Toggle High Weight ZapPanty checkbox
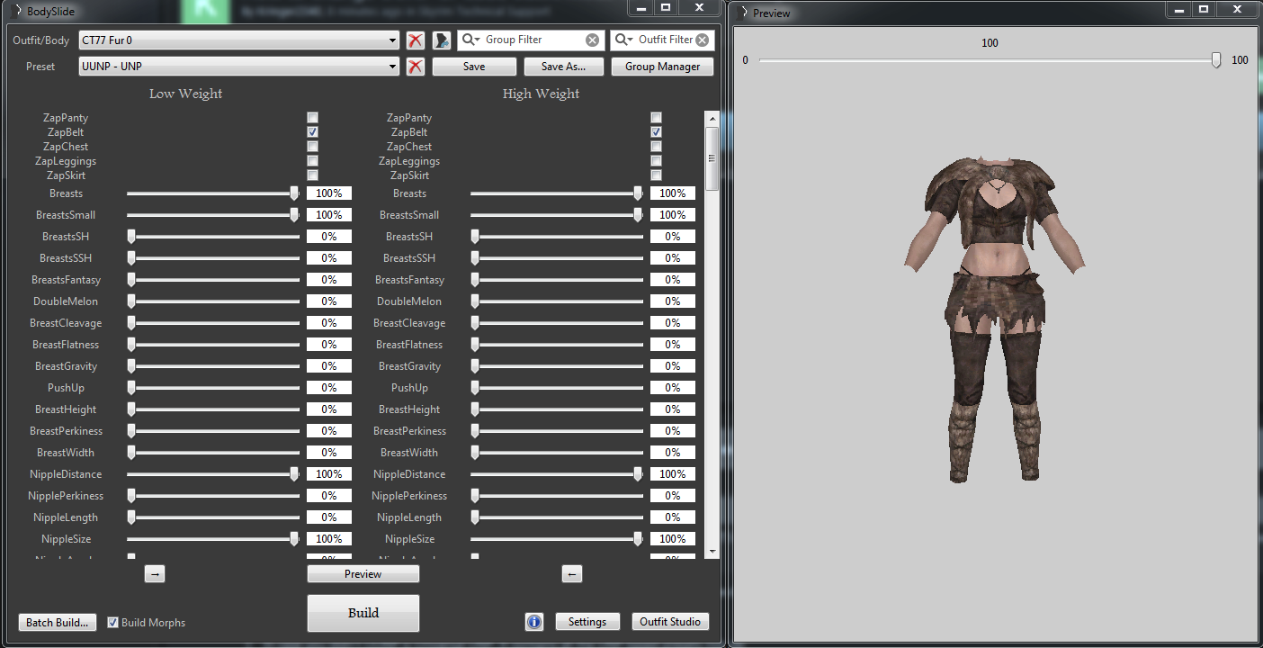Screen dimensions: 1263x648 pos(657,118)
